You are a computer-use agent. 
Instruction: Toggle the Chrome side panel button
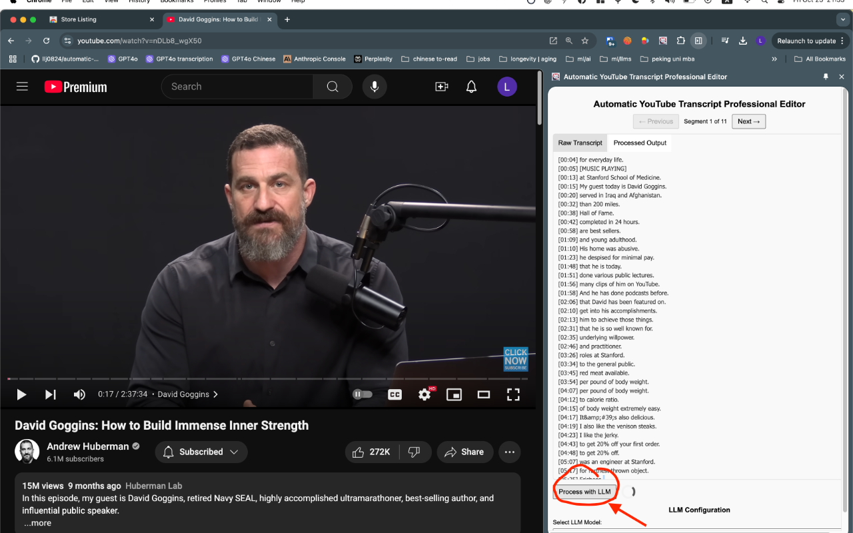click(698, 41)
